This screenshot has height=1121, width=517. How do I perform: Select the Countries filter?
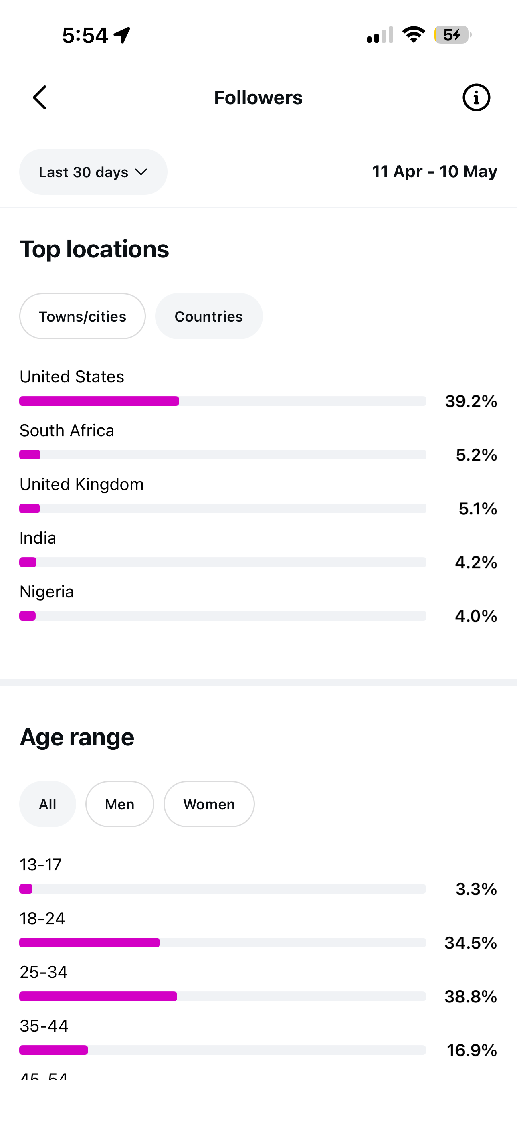(209, 316)
